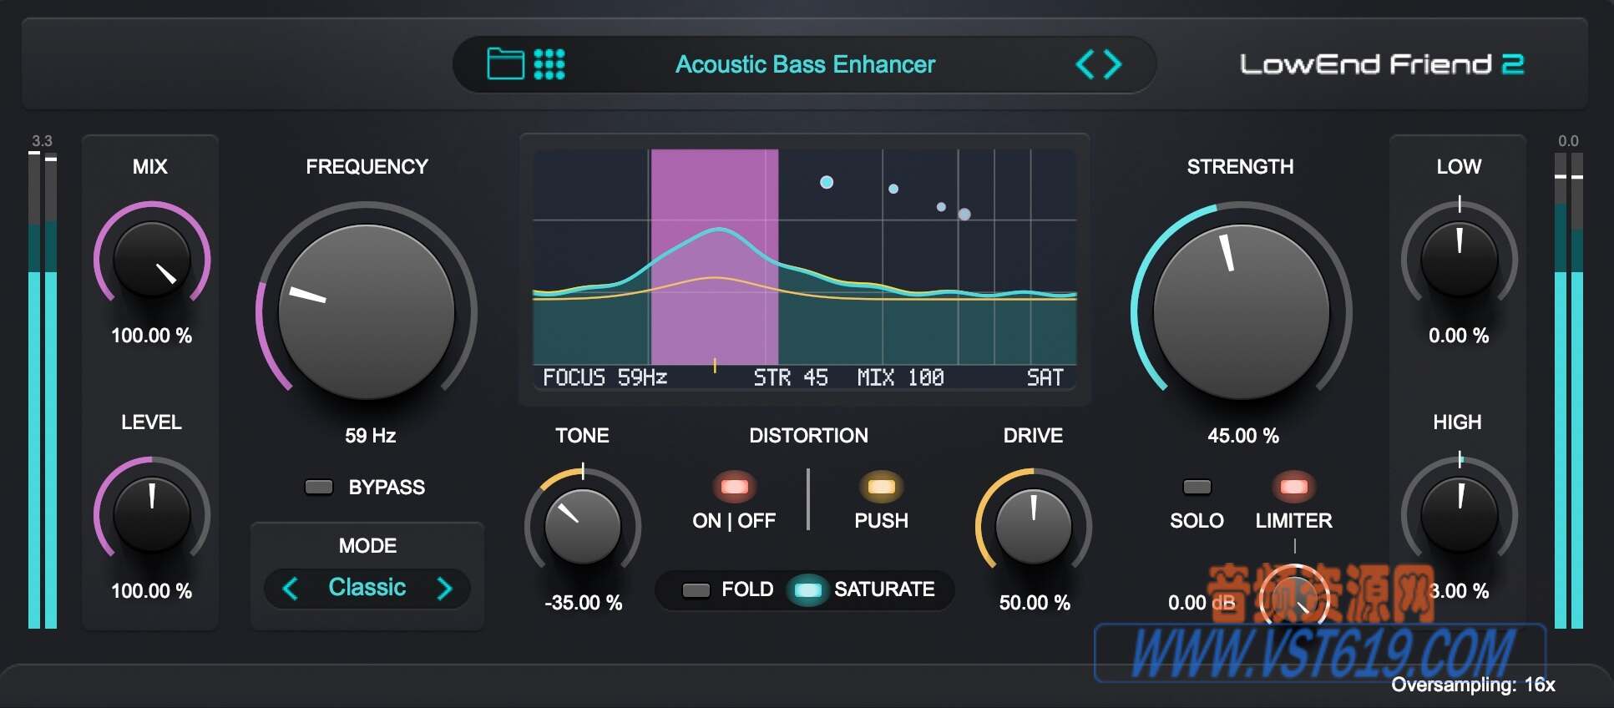The height and width of the screenshot is (708, 1614).
Task: Click the Oversampling: 16x setting
Action: [x=1473, y=685]
